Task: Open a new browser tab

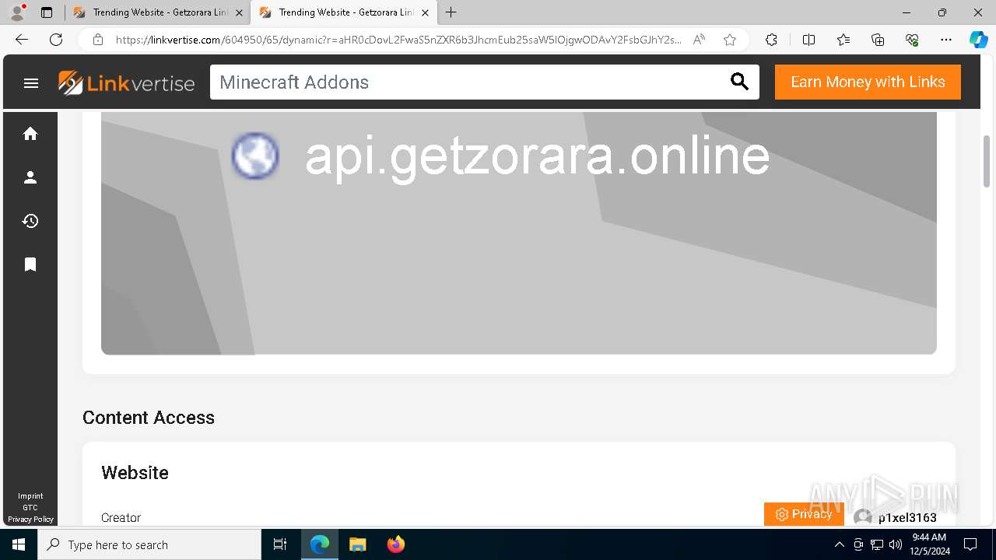Action: (x=451, y=12)
